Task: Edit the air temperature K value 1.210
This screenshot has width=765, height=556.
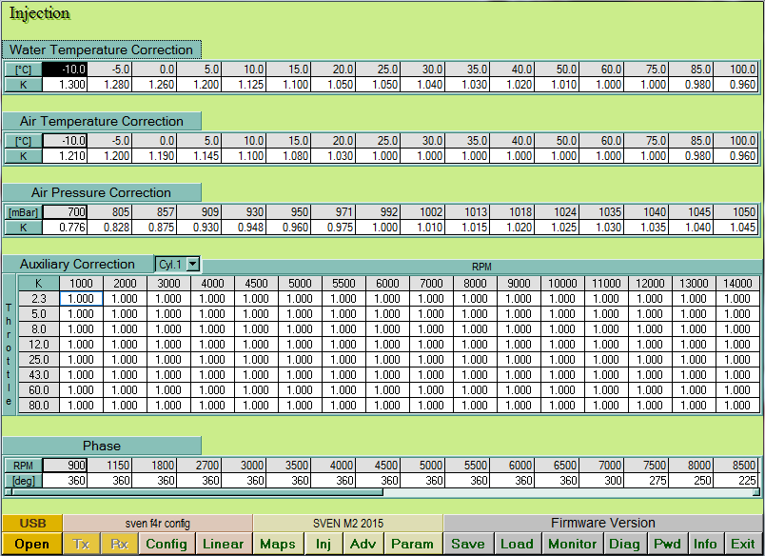Action: pyautogui.click(x=65, y=156)
